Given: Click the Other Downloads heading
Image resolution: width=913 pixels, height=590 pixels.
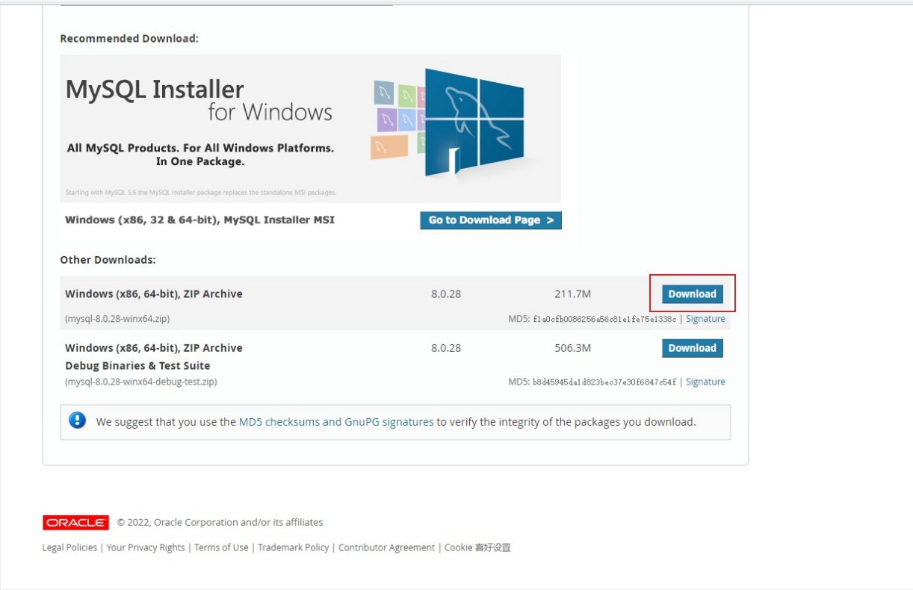Looking at the screenshot, I should [108, 260].
